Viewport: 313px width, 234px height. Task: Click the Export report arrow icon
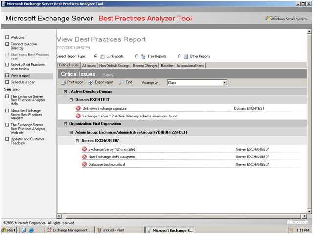pos(91,82)
